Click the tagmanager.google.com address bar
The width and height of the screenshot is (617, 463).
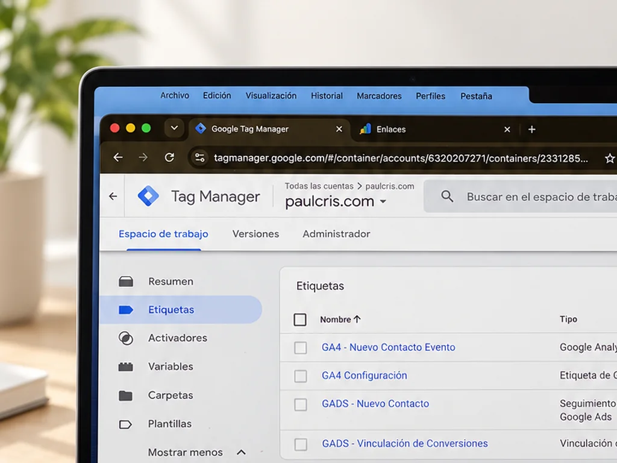point(401,159)
